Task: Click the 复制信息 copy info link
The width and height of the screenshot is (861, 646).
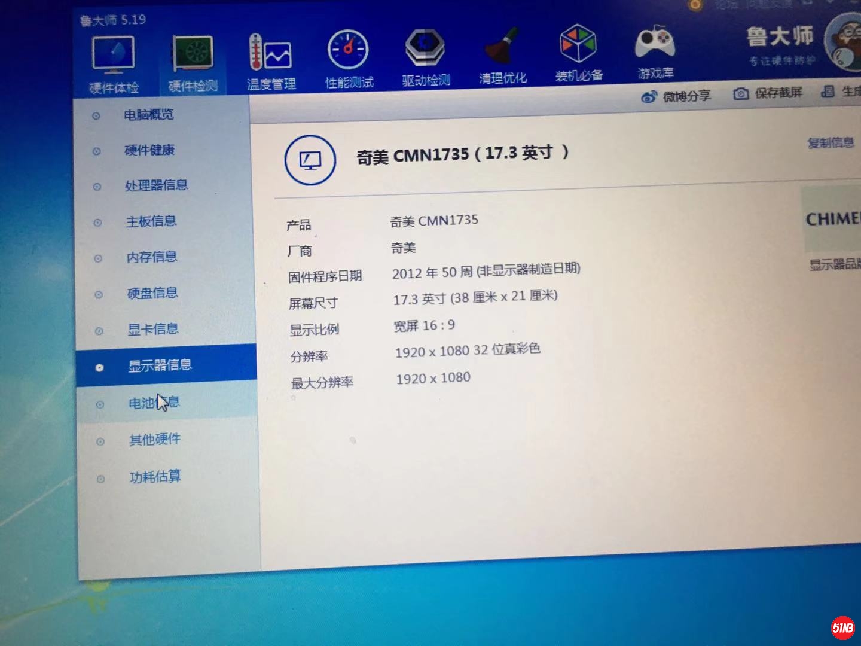Action: [831, 142]
